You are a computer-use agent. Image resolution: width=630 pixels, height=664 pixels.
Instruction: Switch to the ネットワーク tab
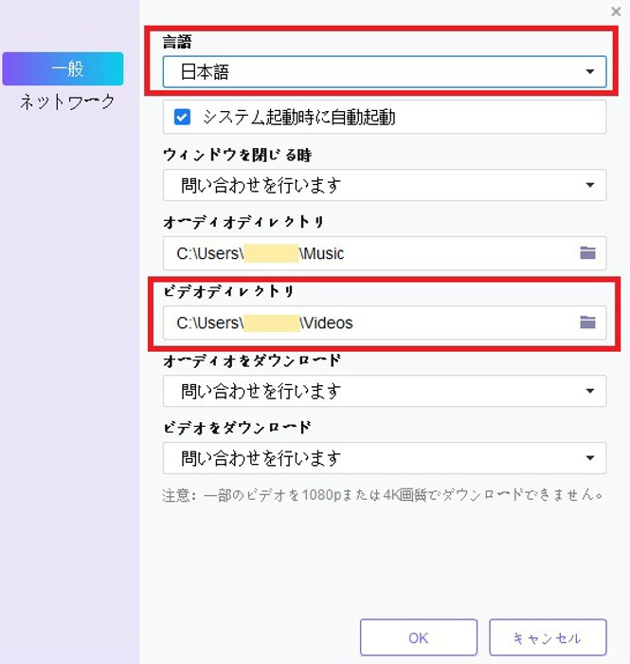67,102
